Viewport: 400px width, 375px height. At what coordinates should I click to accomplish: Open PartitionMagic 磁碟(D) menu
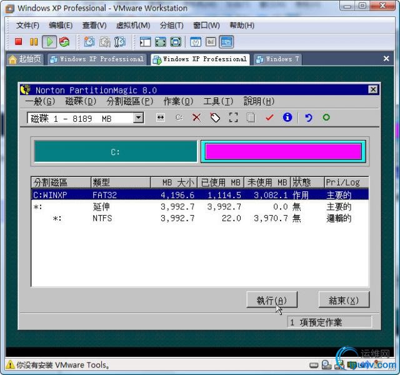(81, 101)
